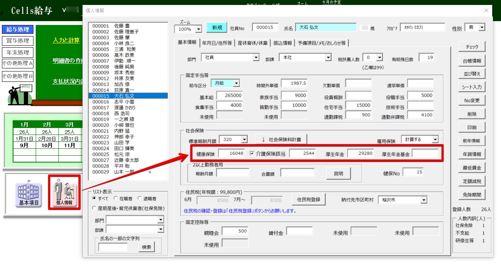This screenshot has width=501, height=264.
Task: Click the 新規 button
Action: click(x=217, y=28)
